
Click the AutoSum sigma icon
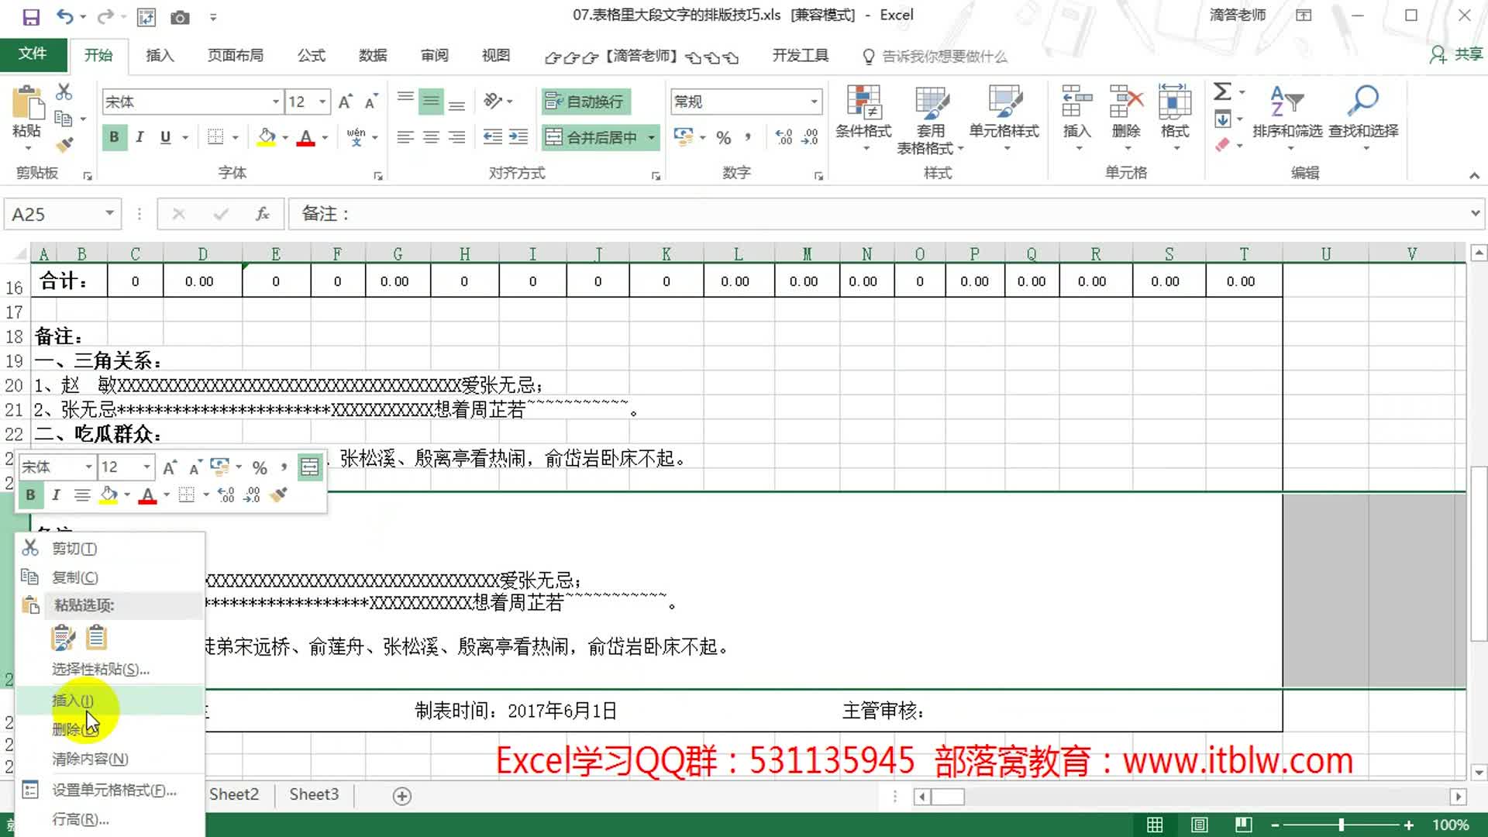coord(1222,91)
